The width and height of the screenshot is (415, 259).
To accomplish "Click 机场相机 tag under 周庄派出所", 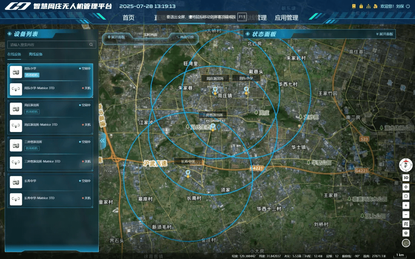I will (32, 112).
